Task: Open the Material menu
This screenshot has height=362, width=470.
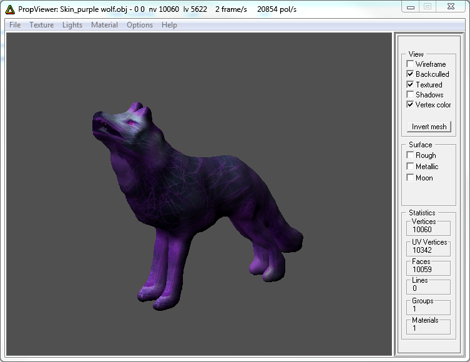Action: [x=104, y=25]
